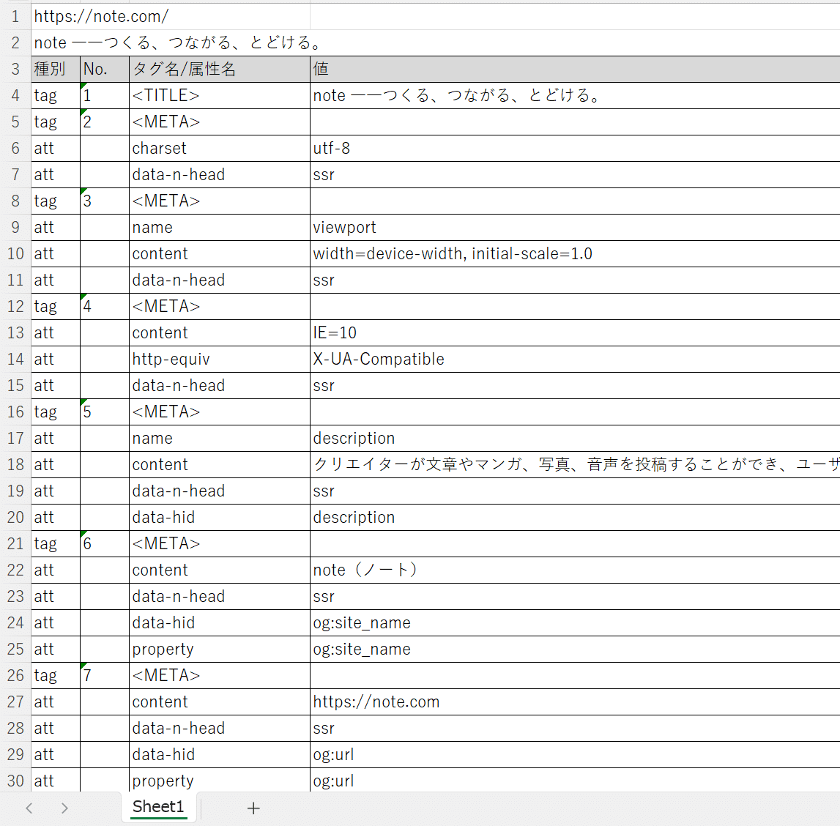Select row 3 by clicking its row number
840x826 pixels.
[x=15, y=68]
